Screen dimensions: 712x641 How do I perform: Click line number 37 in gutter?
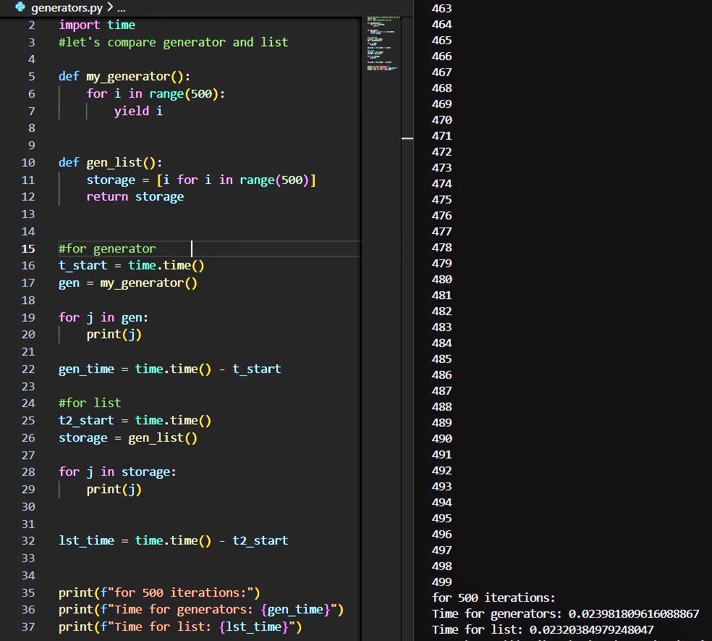coord(28,627)
